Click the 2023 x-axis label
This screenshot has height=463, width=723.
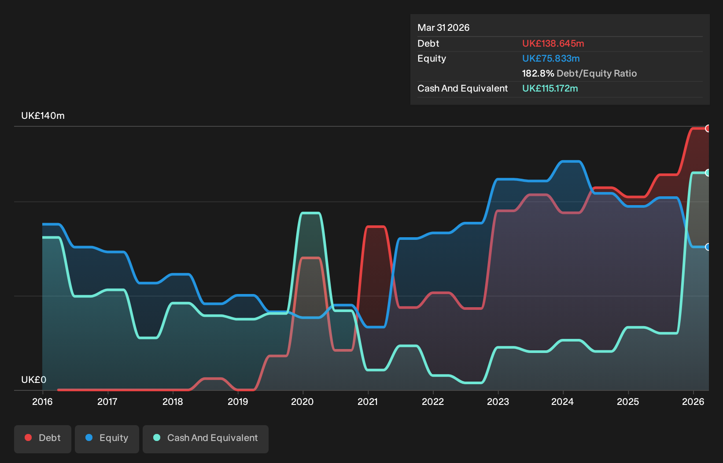[x=498, y=401]
